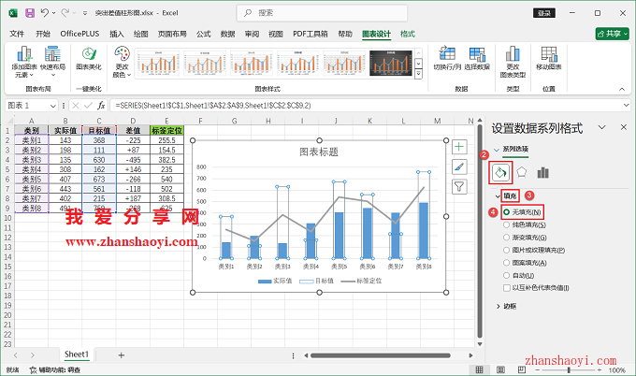This screenshot has width=636, height=376.
Task: Click the formula bar cancel X icon
Action: coord(76,106)
